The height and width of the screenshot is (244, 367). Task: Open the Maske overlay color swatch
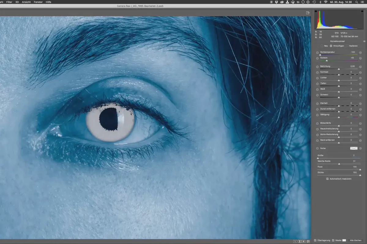point(344,240)
